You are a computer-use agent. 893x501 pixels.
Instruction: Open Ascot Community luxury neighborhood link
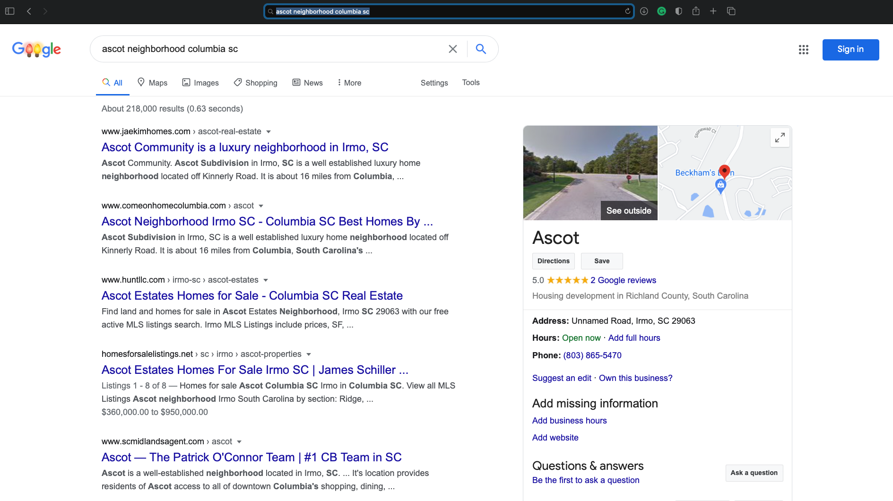point(245,147)
